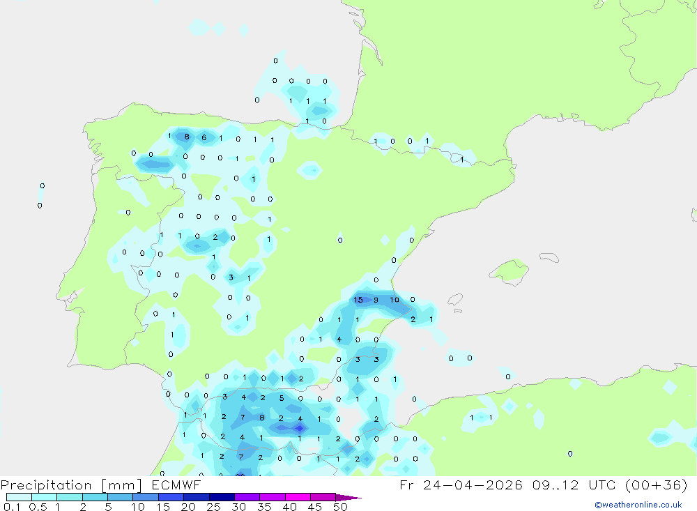Select the 30–35 mm violet legend swatch
Viewport: 697px width, 511px height.
[x=247, y=497]
